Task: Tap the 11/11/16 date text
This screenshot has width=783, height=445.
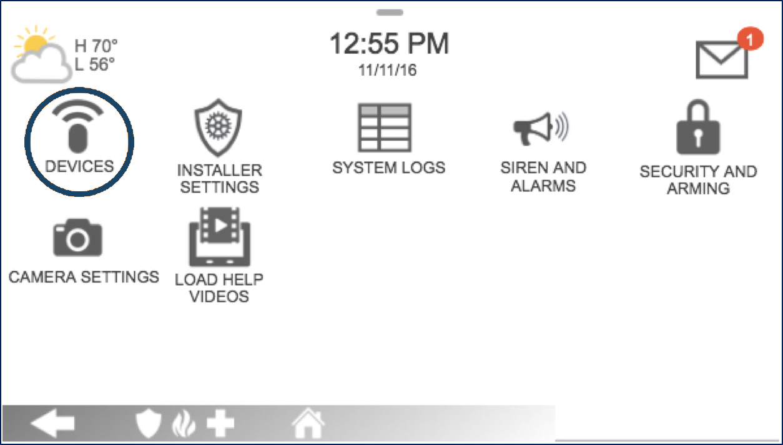Action: (387, 70)
